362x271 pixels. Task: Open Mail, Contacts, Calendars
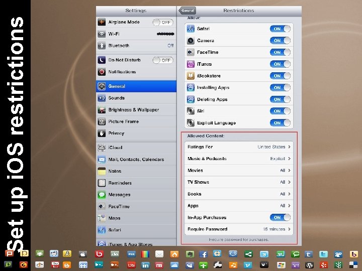pyautogui.click(x=136, y=159)
